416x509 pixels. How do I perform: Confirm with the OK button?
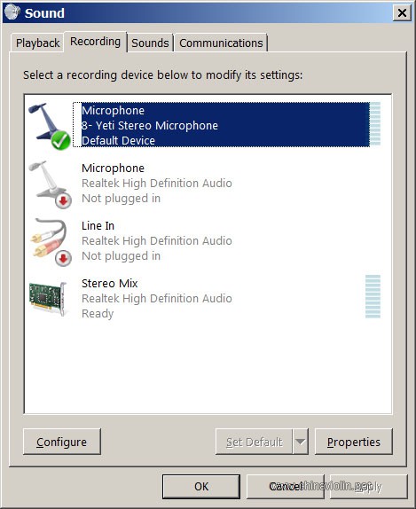[201, 486]
